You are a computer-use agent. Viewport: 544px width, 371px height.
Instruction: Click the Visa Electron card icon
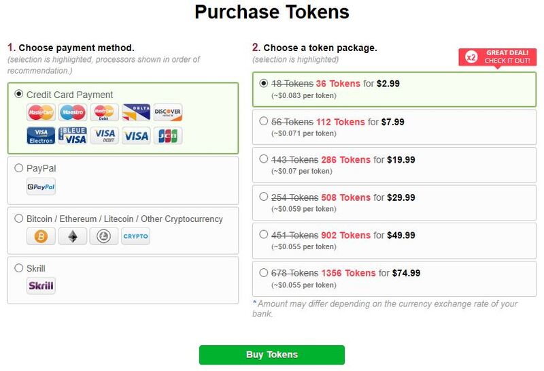point(41,135)
